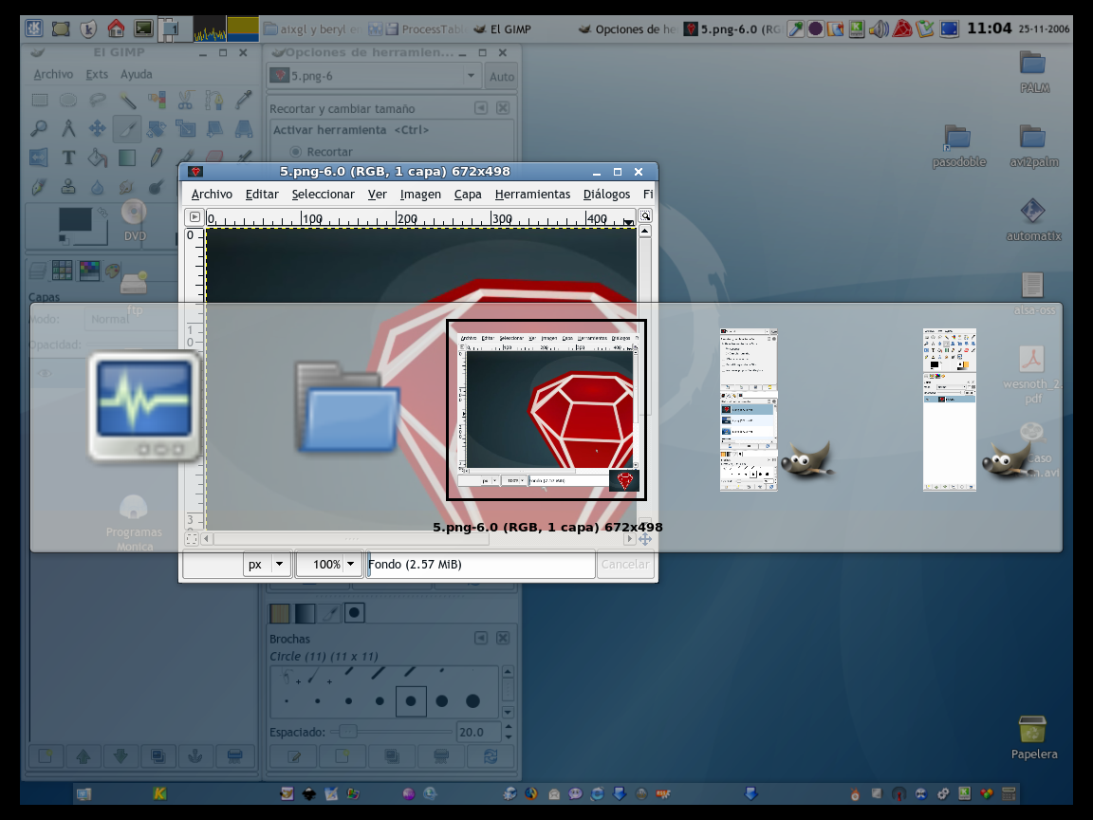
Task: Select the Ellipse Select tool
Action: [68, 100]
